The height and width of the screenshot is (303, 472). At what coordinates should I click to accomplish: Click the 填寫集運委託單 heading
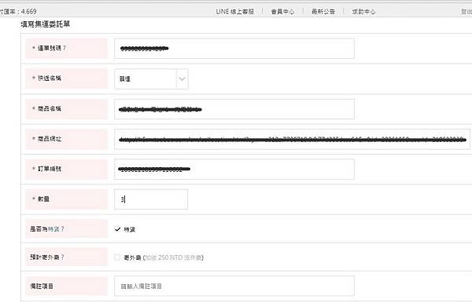(46, 24)
